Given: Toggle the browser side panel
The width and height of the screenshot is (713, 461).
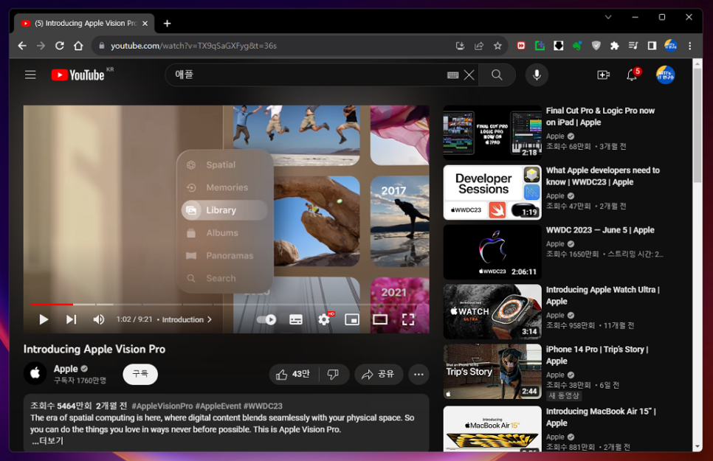Looking at the screenshot, I should click(652, 46).
